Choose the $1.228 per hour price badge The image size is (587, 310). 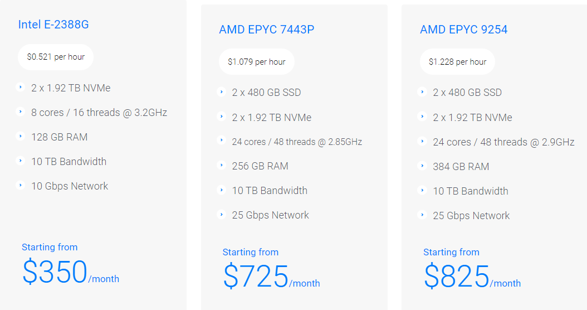coord(457,62)
